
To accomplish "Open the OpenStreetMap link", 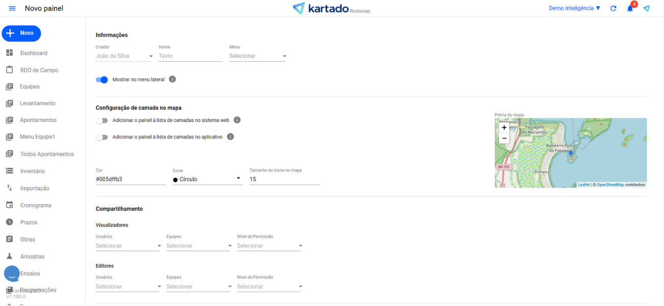I will click(610, 185).
